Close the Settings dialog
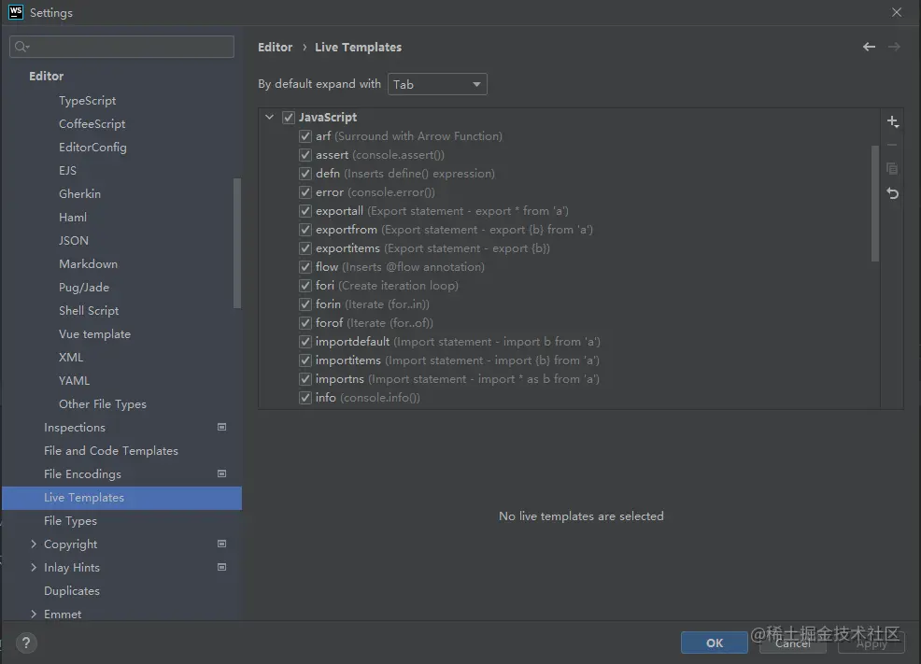 pos(897,12)
